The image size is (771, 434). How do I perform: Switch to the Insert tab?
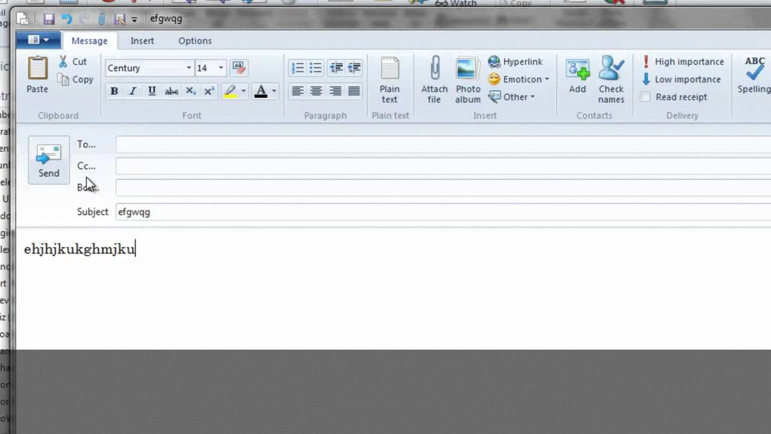pos(142,40)
